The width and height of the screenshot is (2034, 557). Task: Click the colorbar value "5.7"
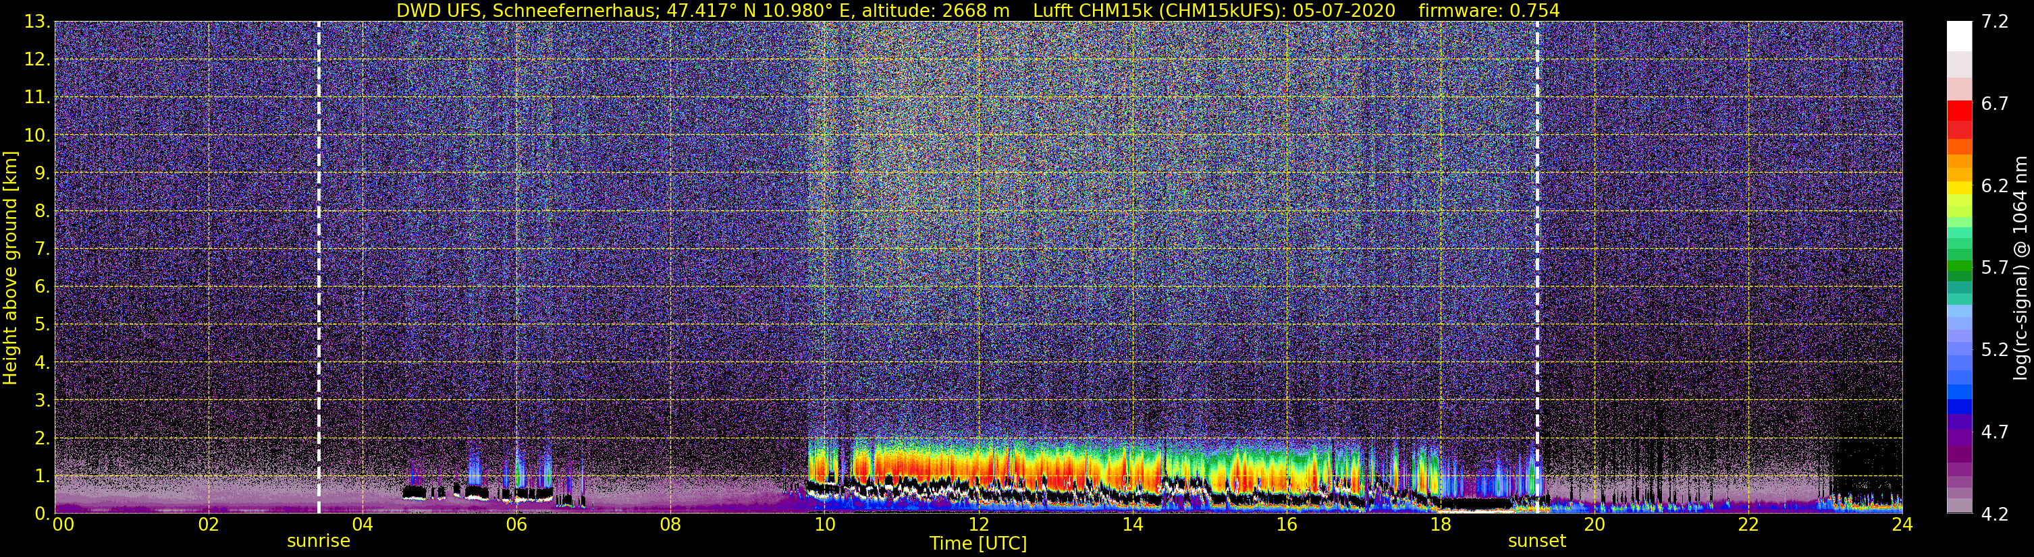tap(1995, 268)
